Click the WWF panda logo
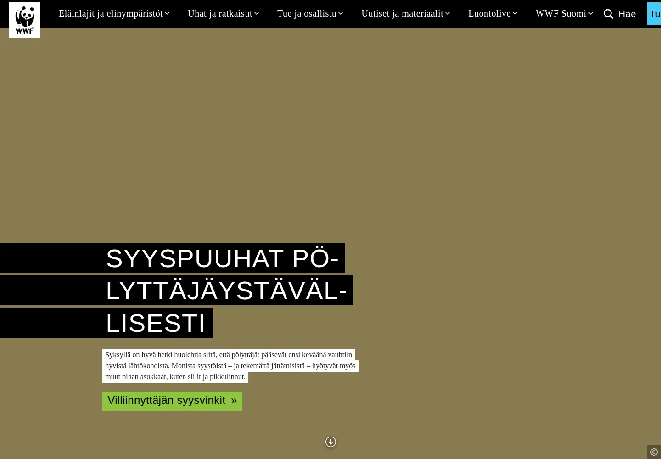Viewport: 661px width, 459px height. (25, 20)
